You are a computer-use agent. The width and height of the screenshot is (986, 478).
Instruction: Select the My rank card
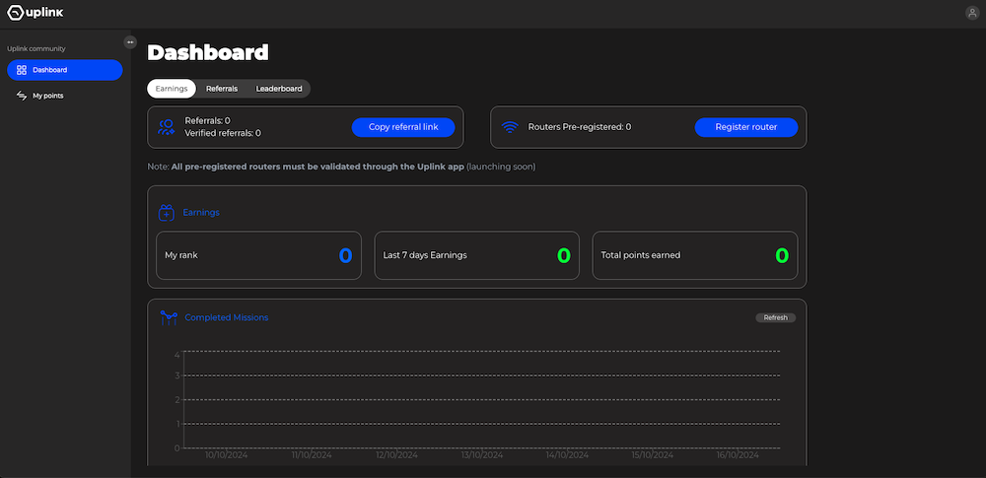tap(258, 255)
